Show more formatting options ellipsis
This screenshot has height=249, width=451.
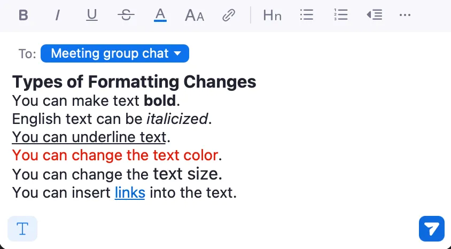click(x=405, y=15)
